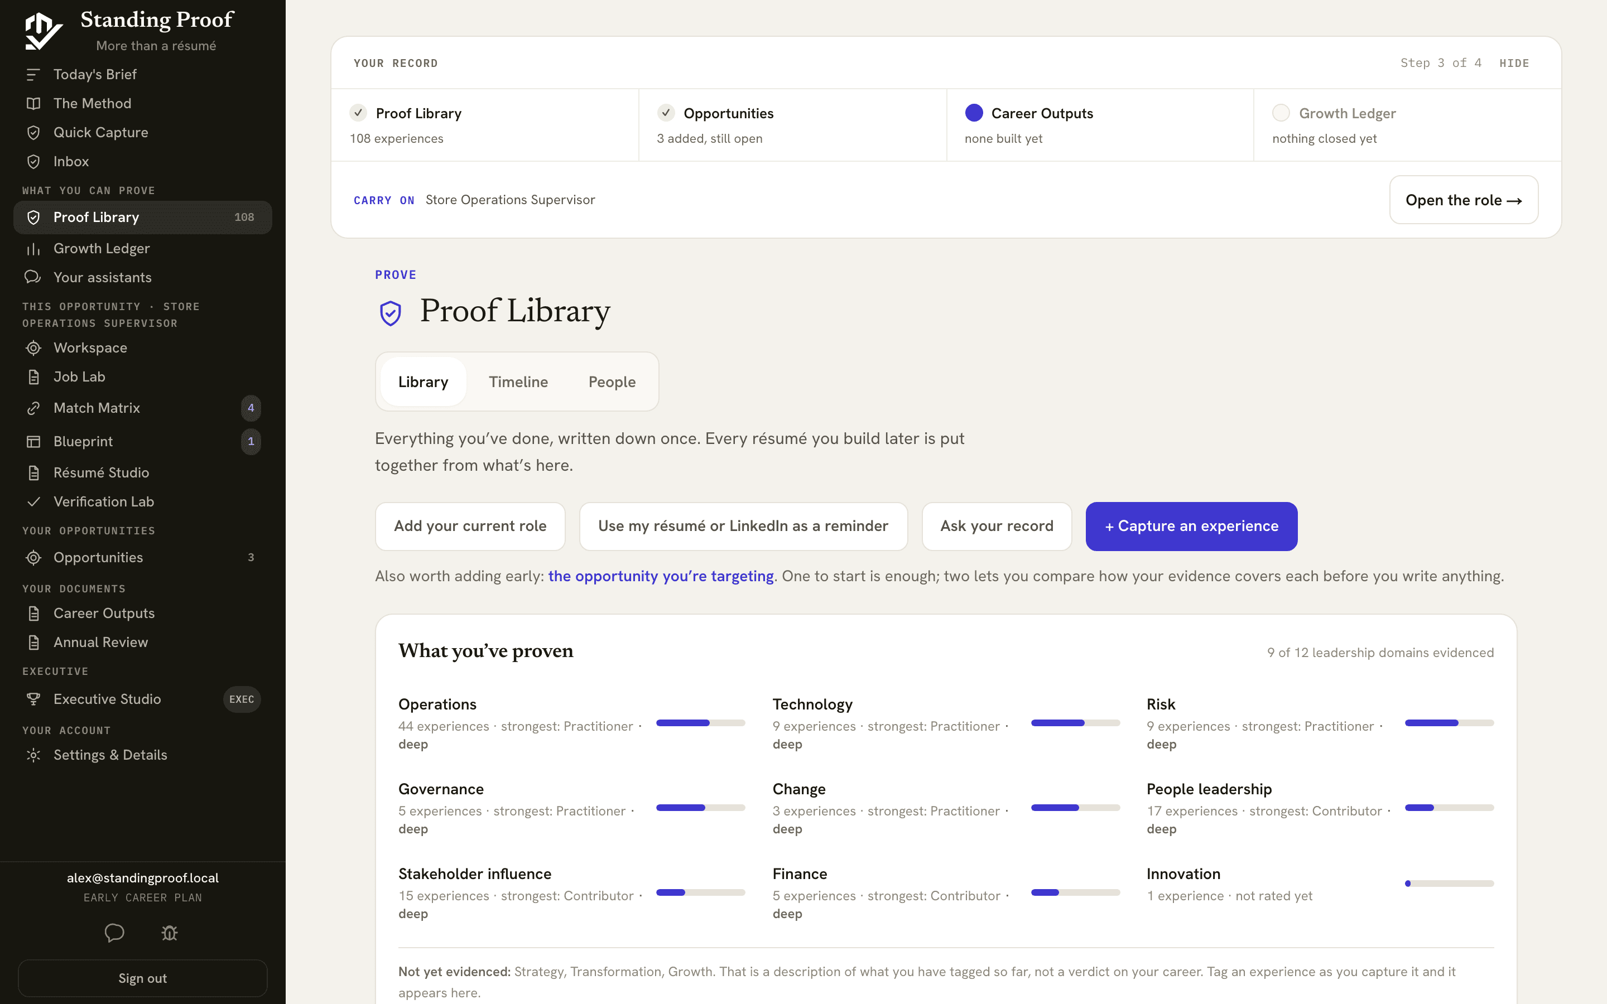Click the Match Matrix link icon
1607x1004 pixels.
click(33, 408)
